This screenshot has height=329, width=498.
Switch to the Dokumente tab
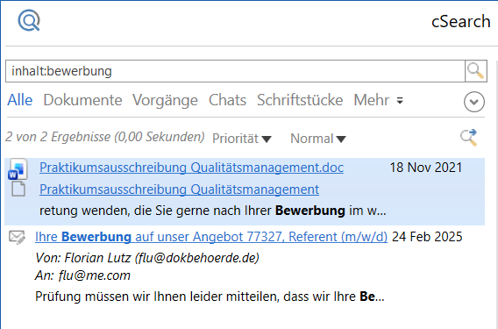pos(82,100)
